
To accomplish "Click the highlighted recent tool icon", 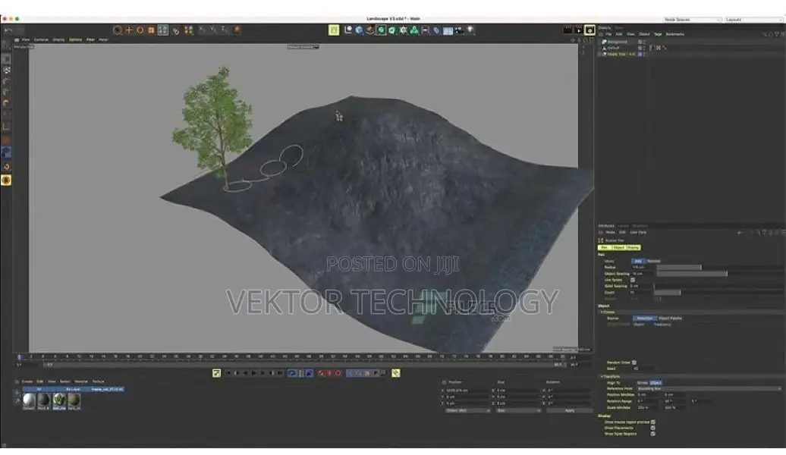I will pos(163,30).
